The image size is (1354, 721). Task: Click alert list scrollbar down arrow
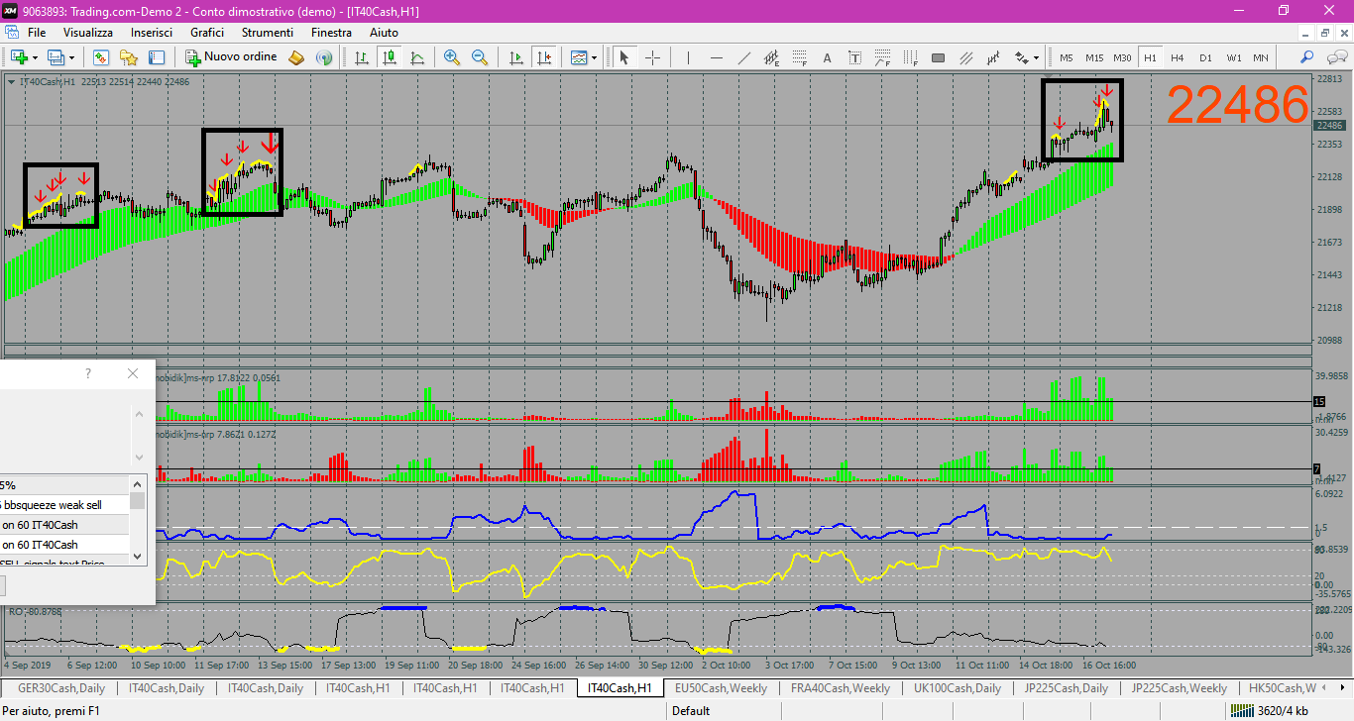tap(138, 558)
